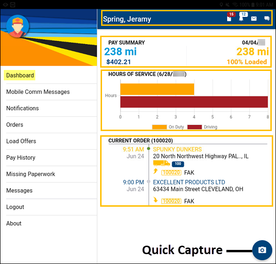Screen dimensions: 276x264
Task: Click the $402.21 pay amount
Action: [x=118, y=62]
